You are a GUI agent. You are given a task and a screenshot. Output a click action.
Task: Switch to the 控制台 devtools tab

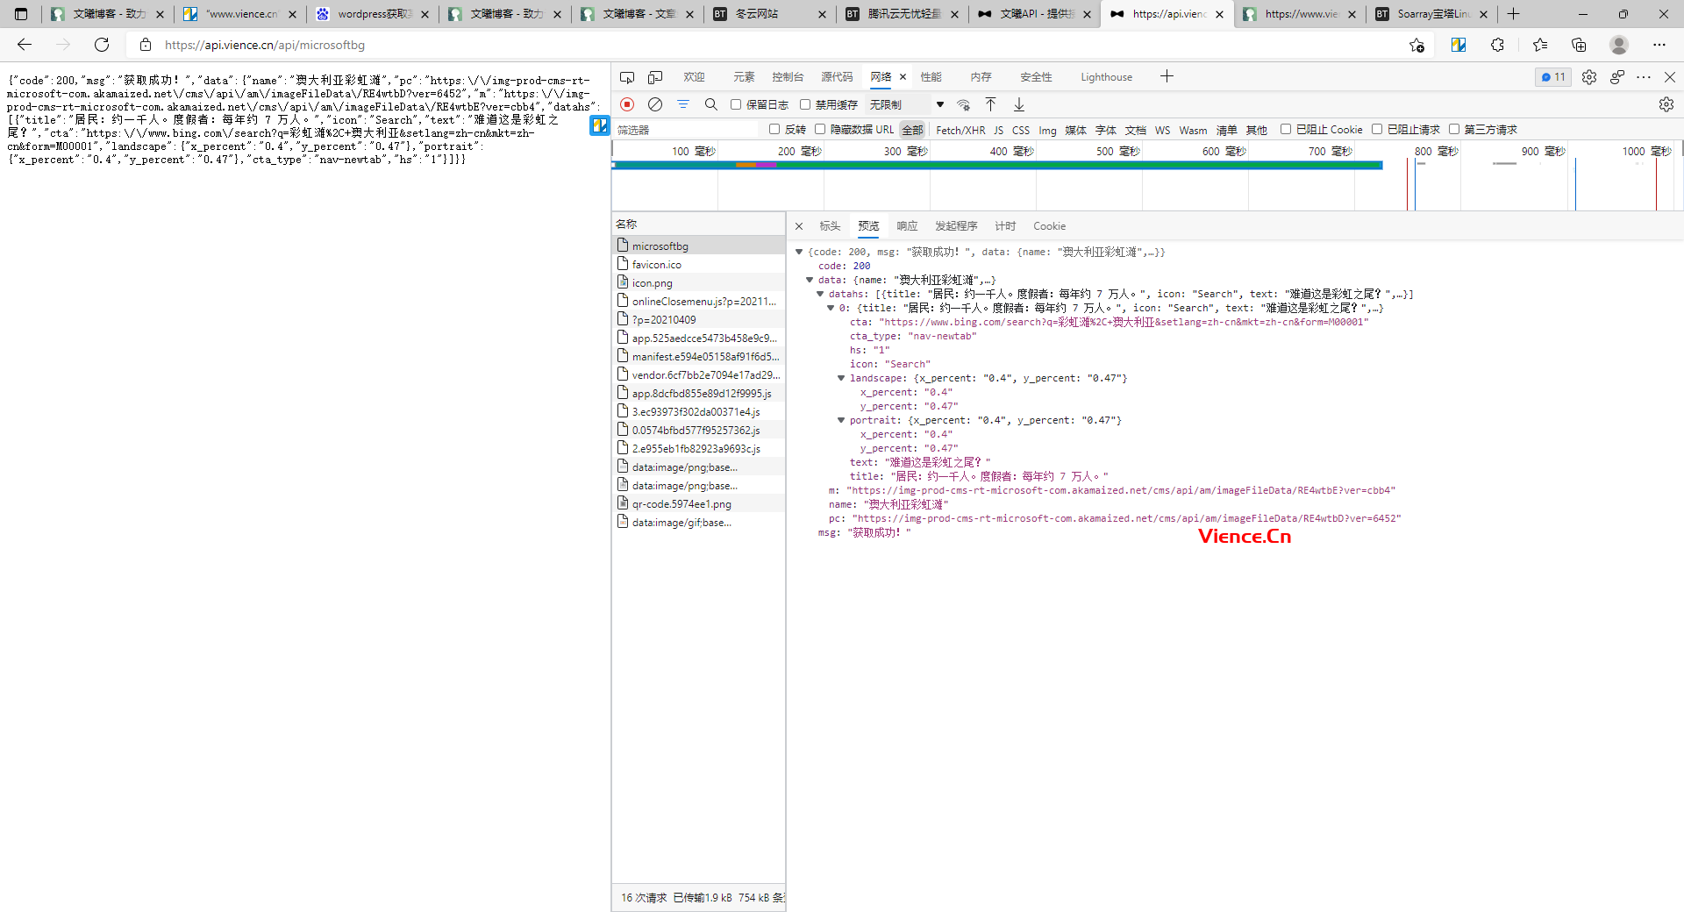(x=788, y=77)
